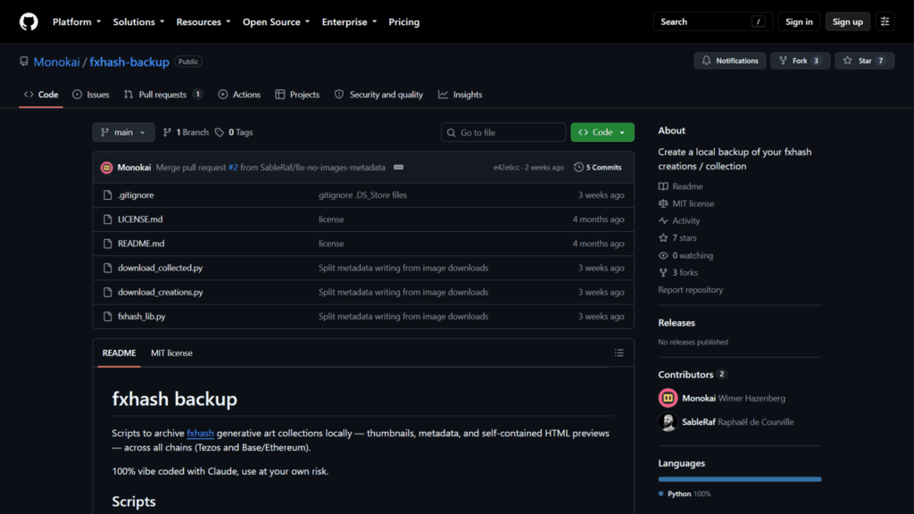Switch to the Code tab
Image resolution: width=914 pixels, height=514 pixels.
41,95
